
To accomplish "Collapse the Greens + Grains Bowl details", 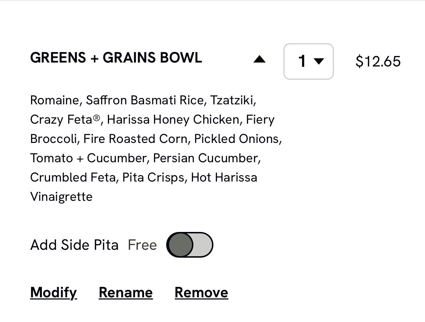I will (259, 59).
